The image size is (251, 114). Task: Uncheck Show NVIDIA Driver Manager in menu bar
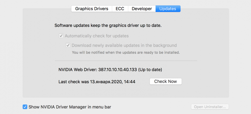pos(25,107)
